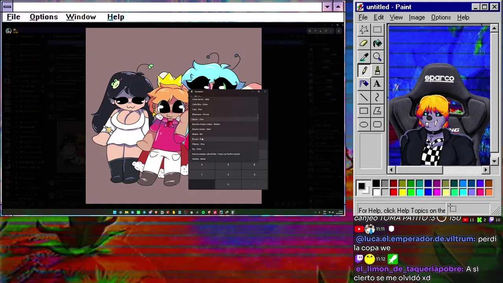The width and height of the screenshot is (503, 283).
Task: Click the foreground/background color indicator box
Action: click(x=363, y=188)
